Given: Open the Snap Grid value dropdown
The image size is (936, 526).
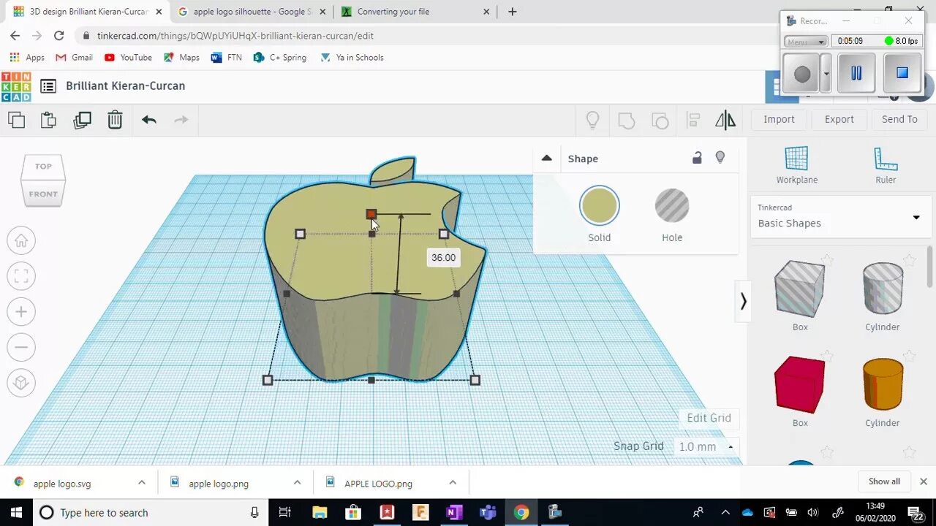Looking at the screenshot, I should [x=705, y=446].
